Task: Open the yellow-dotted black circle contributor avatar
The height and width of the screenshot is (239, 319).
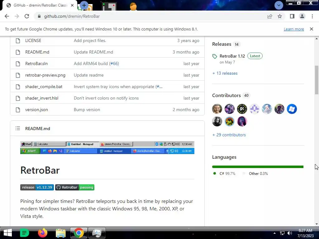Action: point(242,109)
